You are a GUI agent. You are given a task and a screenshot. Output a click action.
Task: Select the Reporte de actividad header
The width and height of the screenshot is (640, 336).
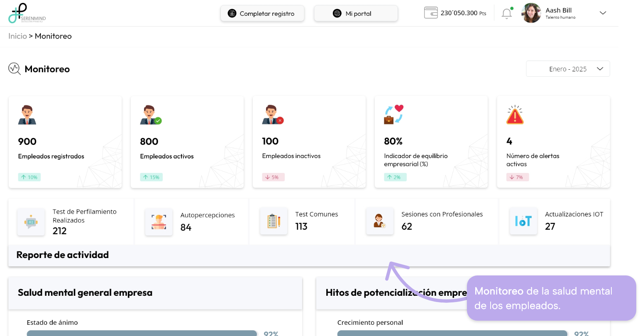[x=63, y=255]
